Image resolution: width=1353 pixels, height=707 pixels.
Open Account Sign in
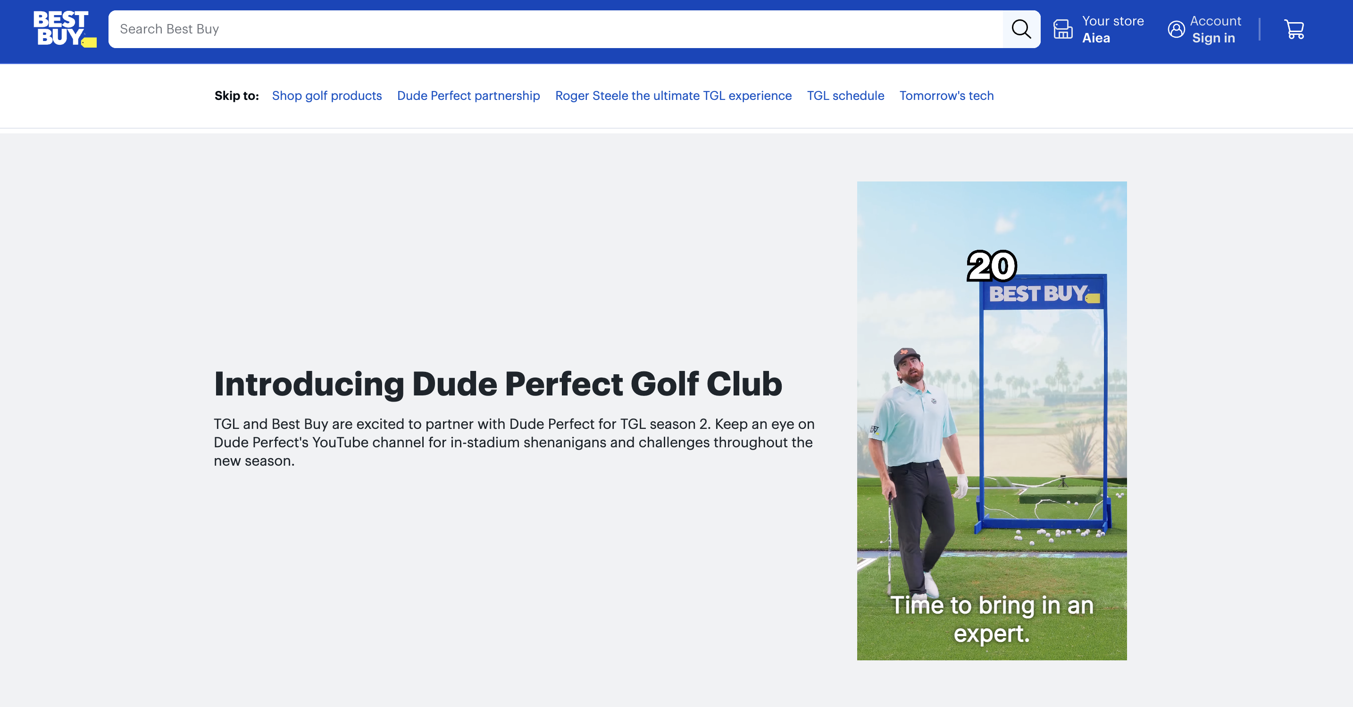[x=1204, y=29]
